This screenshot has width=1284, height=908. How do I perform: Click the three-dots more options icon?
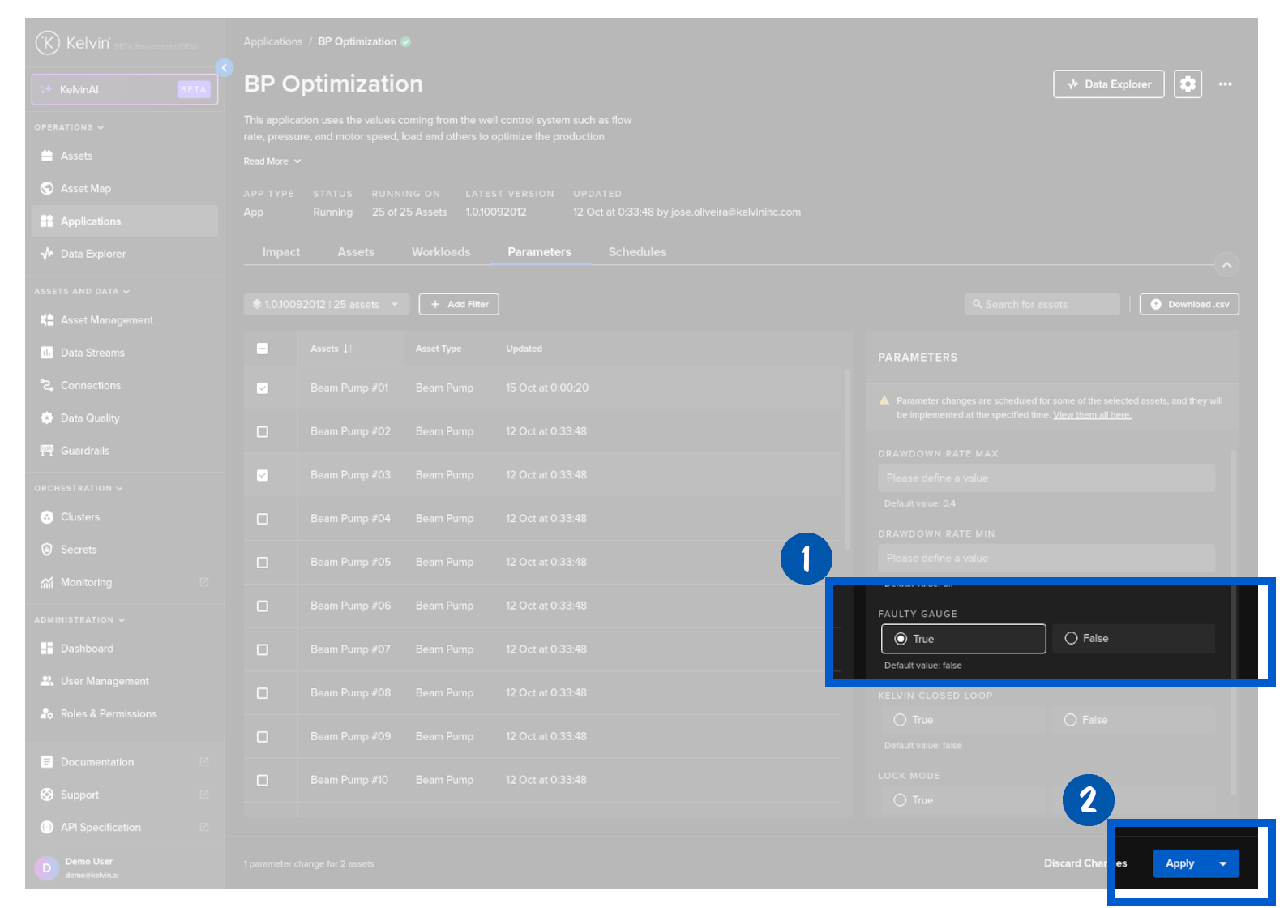[1225, 84]
